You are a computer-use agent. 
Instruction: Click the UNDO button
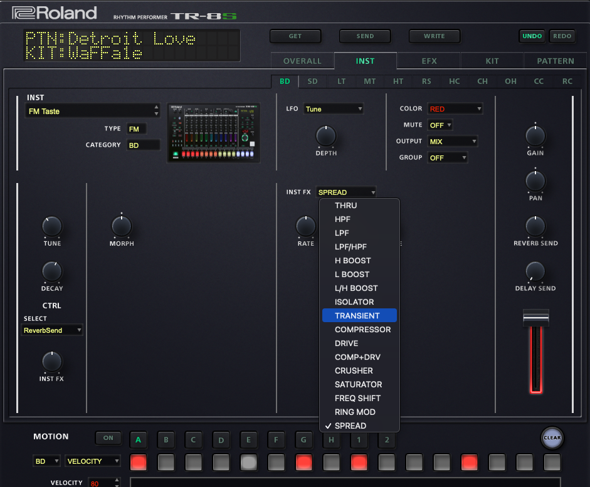532,36
